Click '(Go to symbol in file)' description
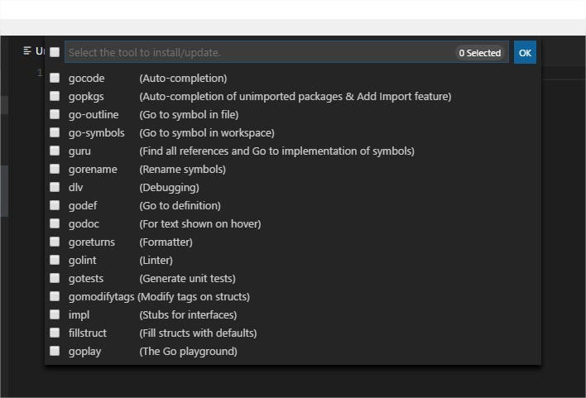The image size is (586, 398). [x=189, y=115]
